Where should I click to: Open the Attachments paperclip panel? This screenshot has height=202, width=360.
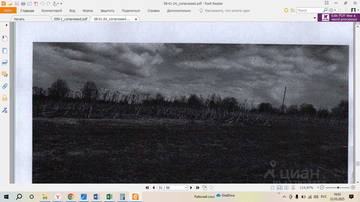[4, 86]
